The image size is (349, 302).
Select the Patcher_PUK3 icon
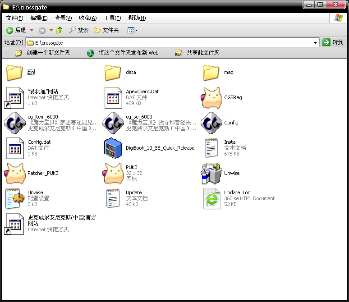pyautogui.click(x=14, y=174)
